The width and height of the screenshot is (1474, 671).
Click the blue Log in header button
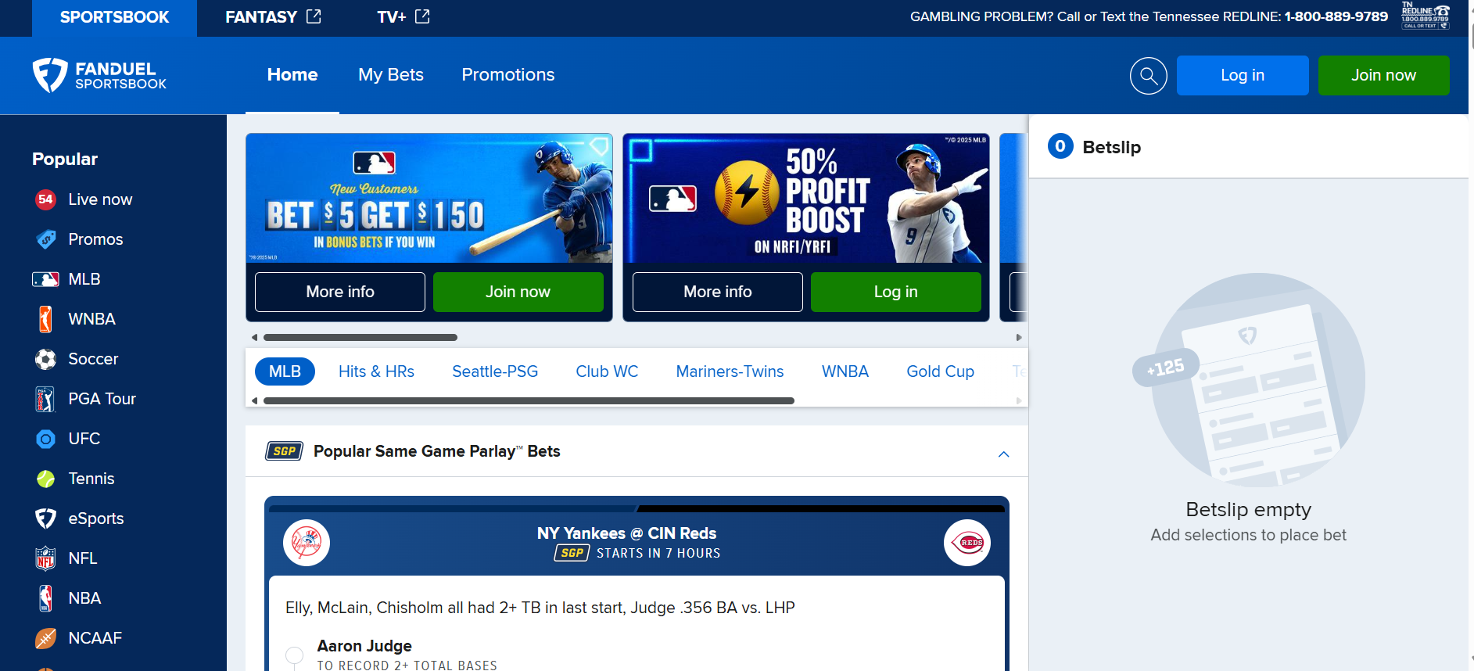tap(1243, 75)
